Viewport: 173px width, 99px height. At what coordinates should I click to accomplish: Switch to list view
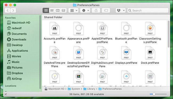tap(52, 10)
